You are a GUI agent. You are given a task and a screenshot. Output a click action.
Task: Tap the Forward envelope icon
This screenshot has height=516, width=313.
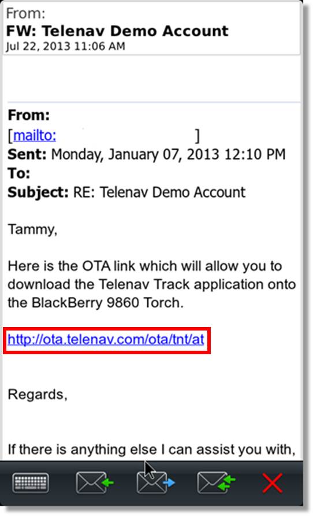pyautogui.click(x=155, y=482)
